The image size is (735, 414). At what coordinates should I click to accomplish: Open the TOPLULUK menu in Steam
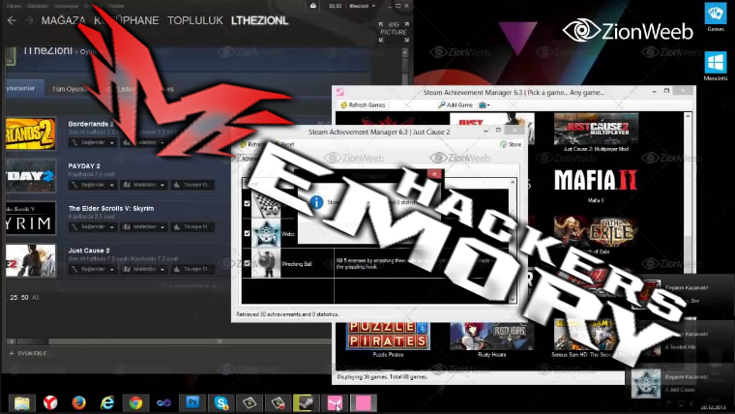tap(195, 20)
